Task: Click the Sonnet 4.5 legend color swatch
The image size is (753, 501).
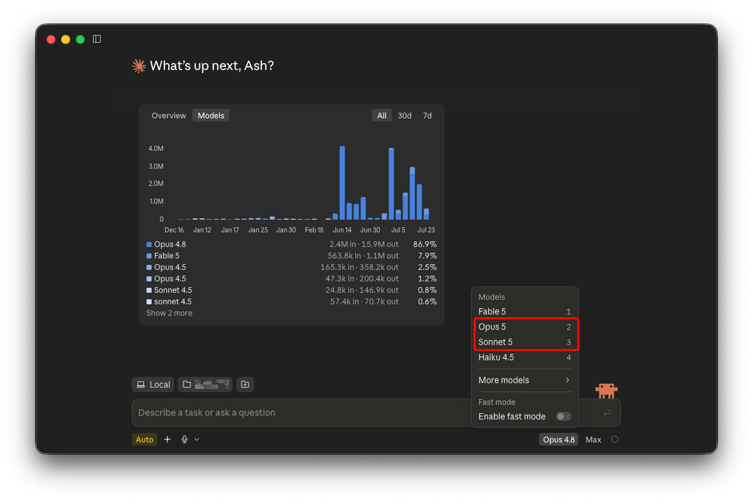Action: (x=149, y=290)
